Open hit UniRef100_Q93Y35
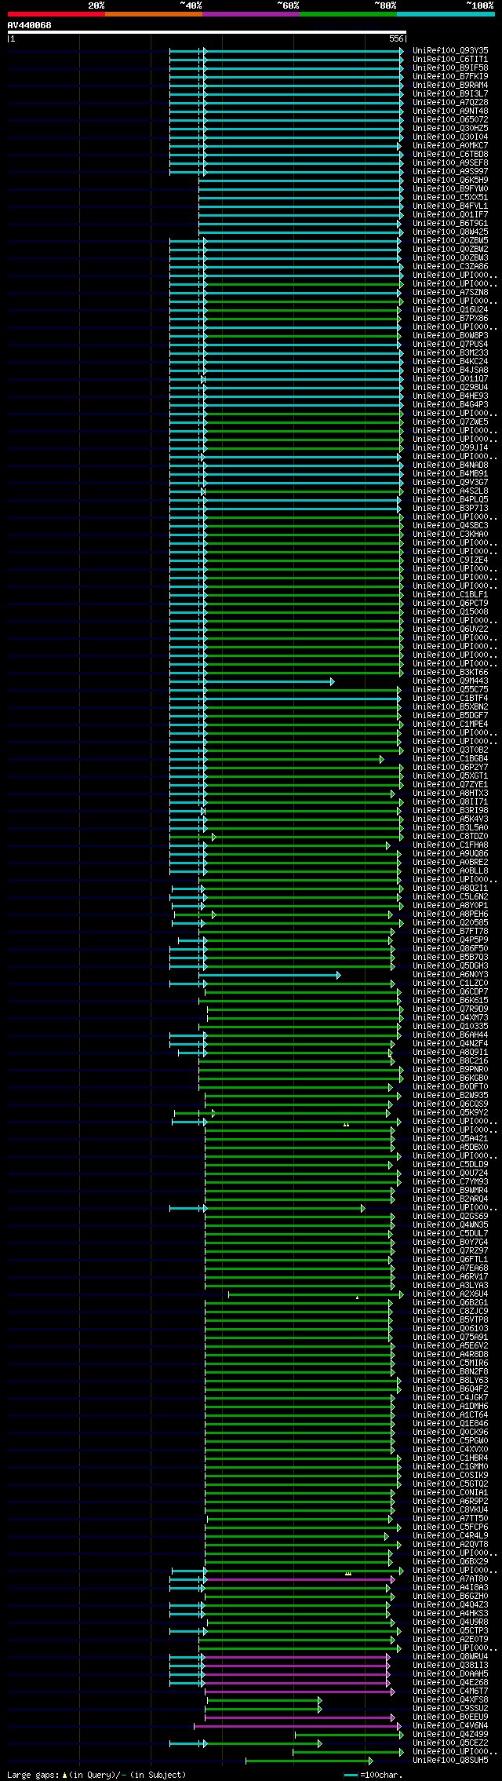Screen dimensions: 502x1781 click(450, 50)
